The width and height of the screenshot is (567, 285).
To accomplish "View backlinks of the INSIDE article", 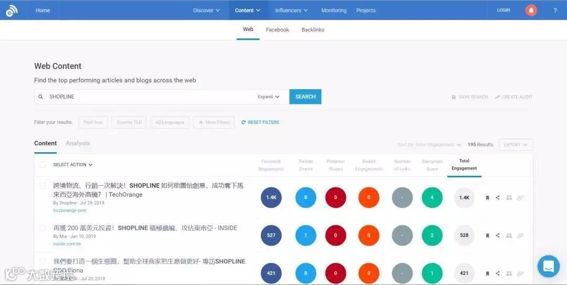I will click(x=520, y=236).
